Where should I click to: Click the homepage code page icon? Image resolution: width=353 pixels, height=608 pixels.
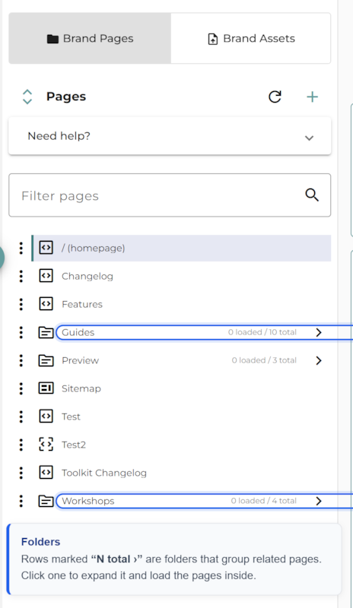[x=46, y=248]
